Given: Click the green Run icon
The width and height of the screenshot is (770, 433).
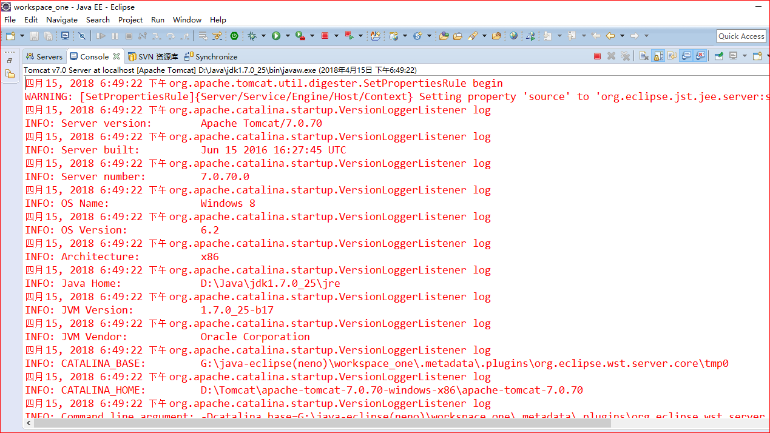Looking at the screenshot, I should tap(275, 36).
